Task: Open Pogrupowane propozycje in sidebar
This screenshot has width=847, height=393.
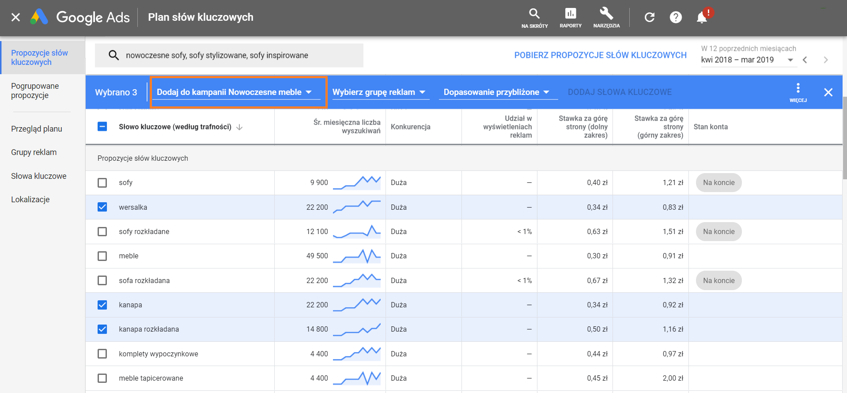Action: pyautogui.click(x=35, y=91)
